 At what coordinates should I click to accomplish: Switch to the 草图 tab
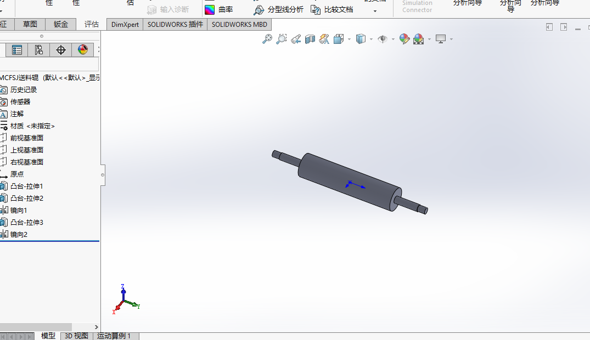coord(30,25)
